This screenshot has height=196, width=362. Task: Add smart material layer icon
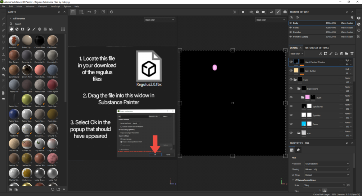point(341,53)
